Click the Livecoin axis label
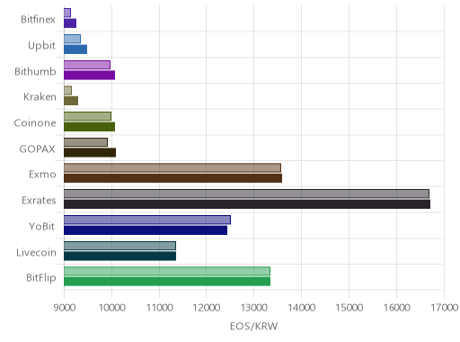Viewport: 460px width, 342px height. (x=36, y=252)
